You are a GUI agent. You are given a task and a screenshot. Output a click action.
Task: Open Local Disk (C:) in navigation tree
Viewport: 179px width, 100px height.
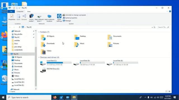tap(19, 79)
